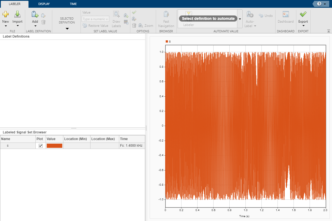This screenshot has height=221, width=332.
Task: Collapse the toolstrip ribbon
Action: point(328,31)
